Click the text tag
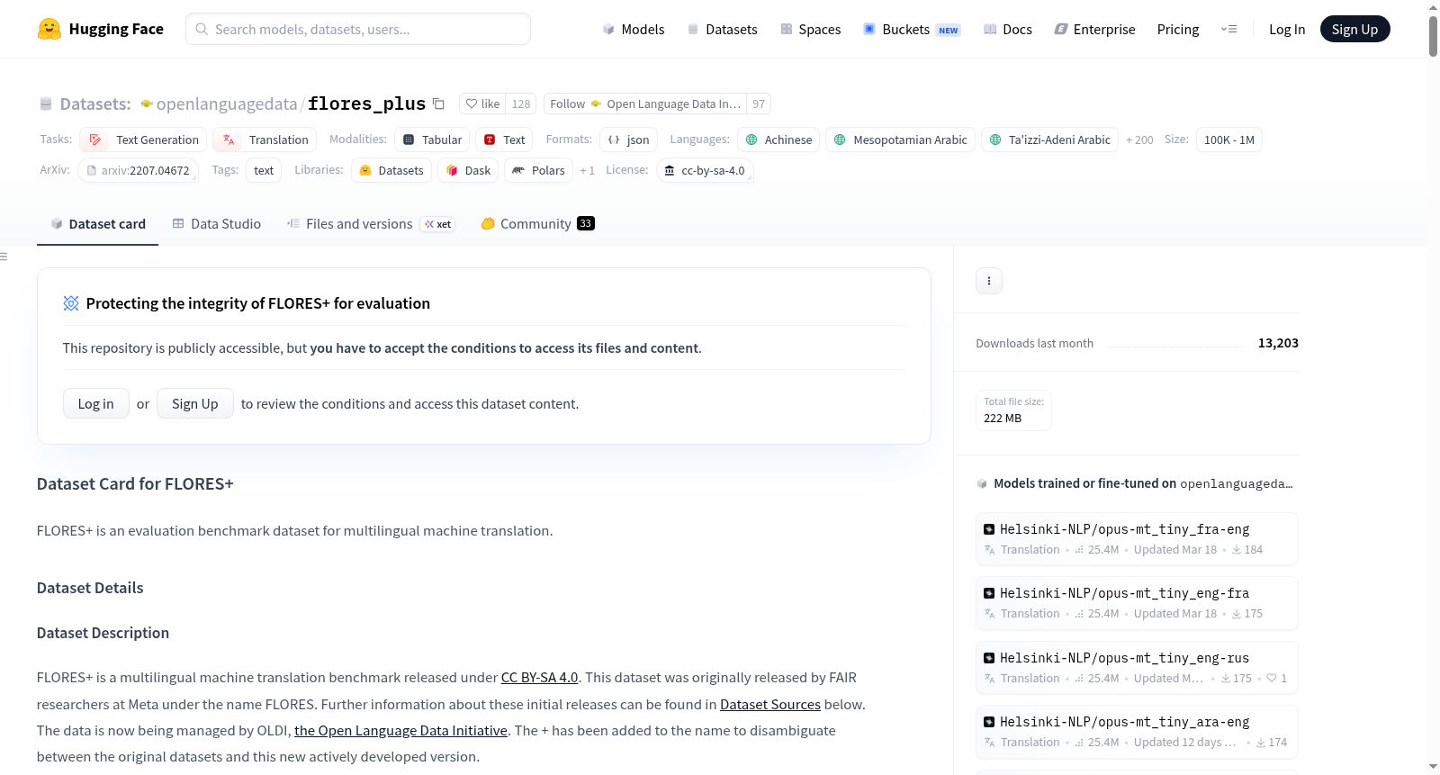 [x=264, y=170]
